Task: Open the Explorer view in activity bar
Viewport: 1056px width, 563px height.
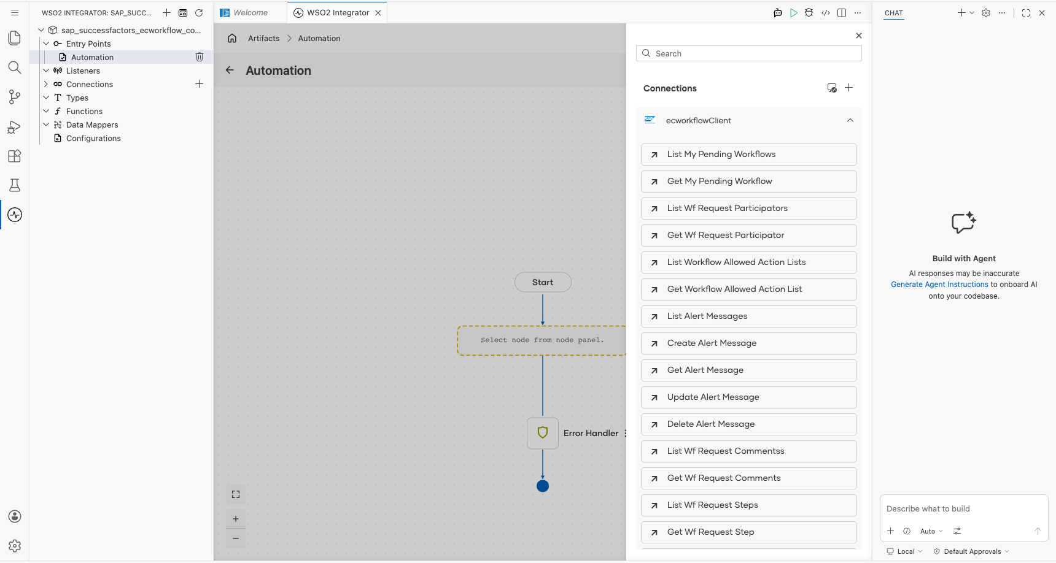Action: [x=15, y=38]
